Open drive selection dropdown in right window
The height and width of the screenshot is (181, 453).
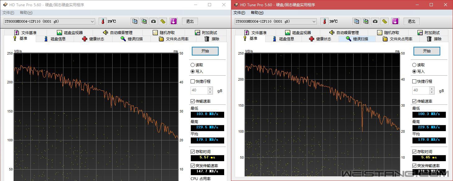275,21
